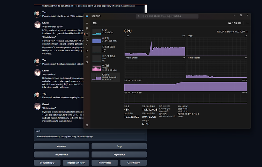Click You avatar beside kotlin characteristics question
This screenshot has width=262, height=167.
click(x=37, y=62)
